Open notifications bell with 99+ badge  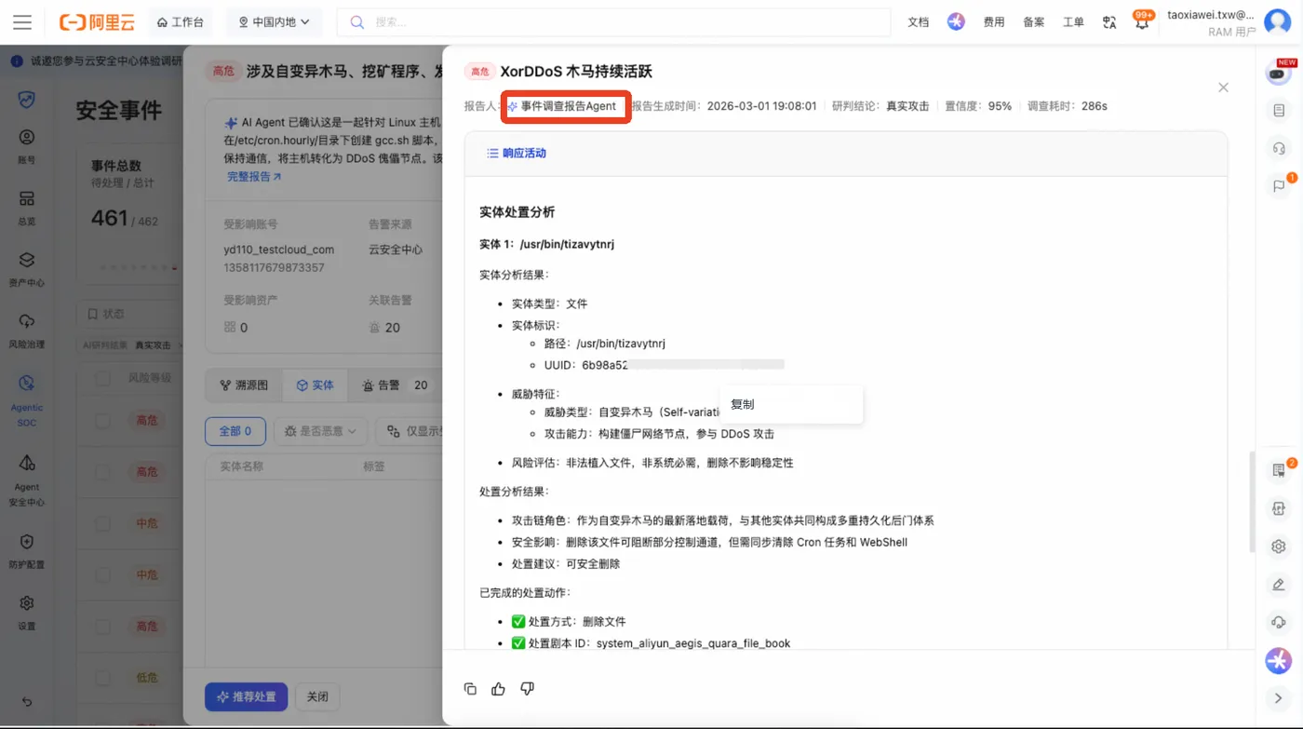1141,22
